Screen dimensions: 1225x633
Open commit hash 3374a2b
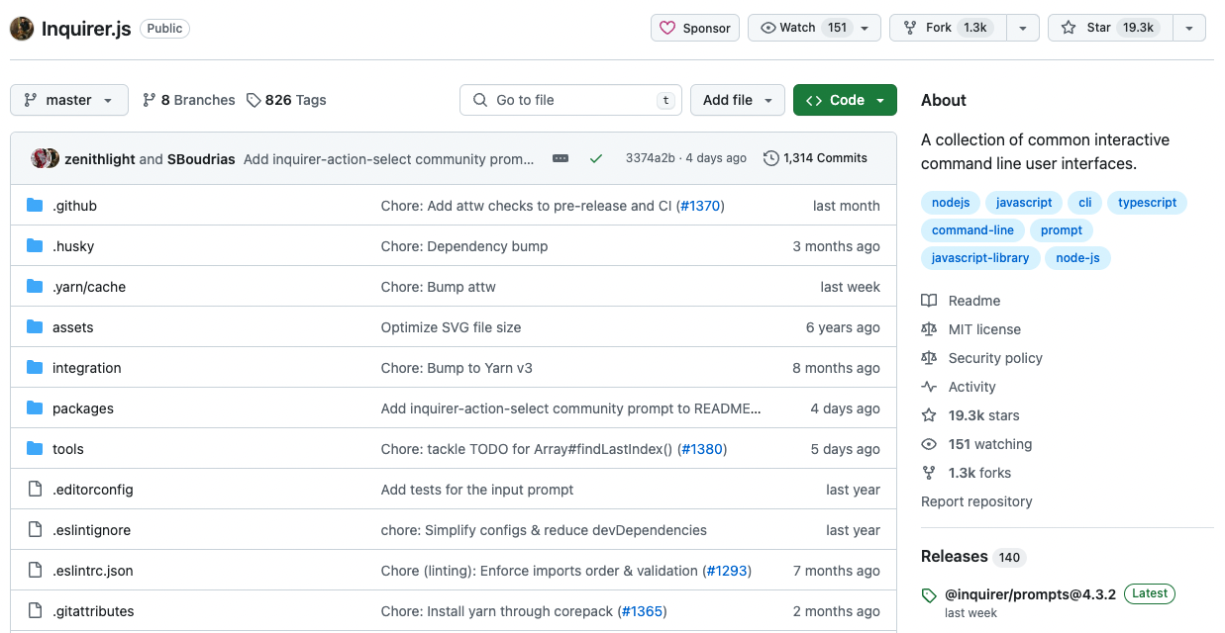click(650, 158)
